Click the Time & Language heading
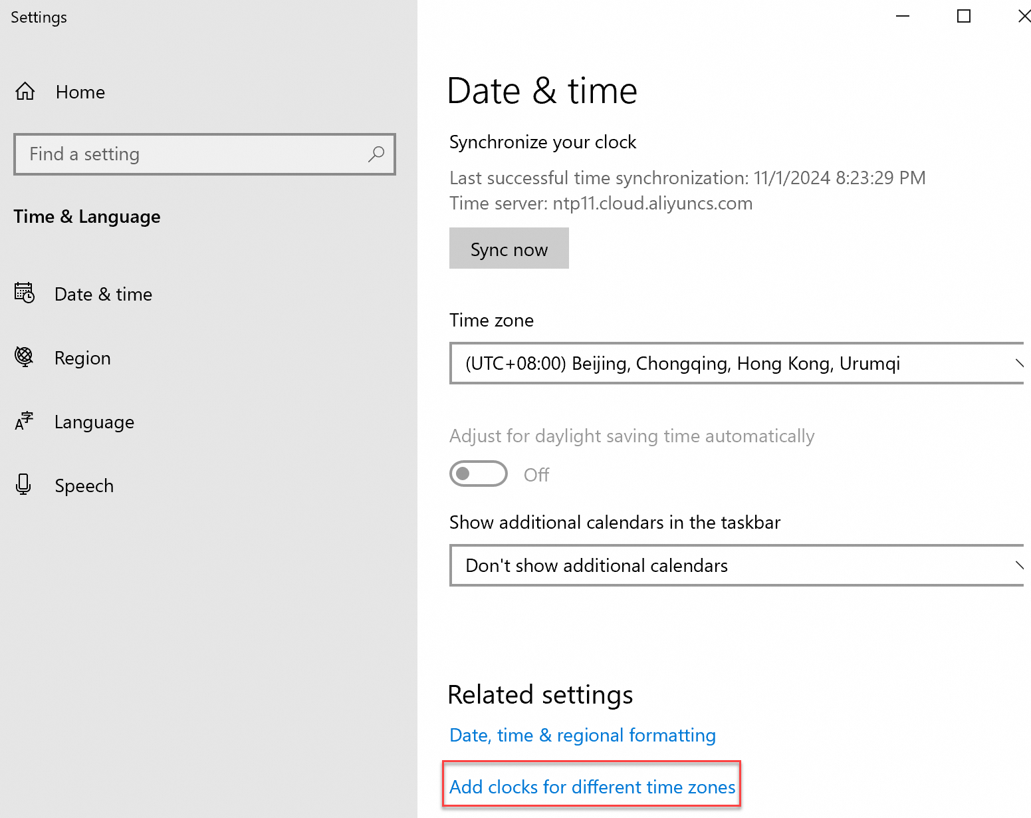This screenshot has height=818, width=1031. point(87,217)
